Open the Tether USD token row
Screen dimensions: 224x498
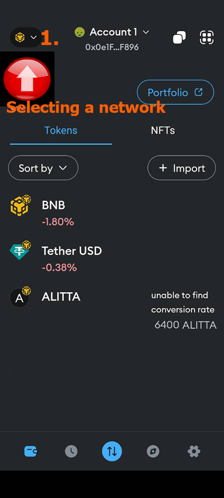tap(112, 259)
